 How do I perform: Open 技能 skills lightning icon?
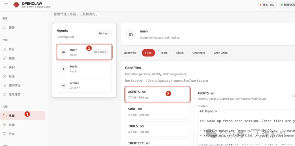4,125
